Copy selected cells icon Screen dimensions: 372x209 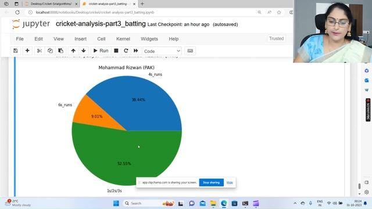point(50,51)
